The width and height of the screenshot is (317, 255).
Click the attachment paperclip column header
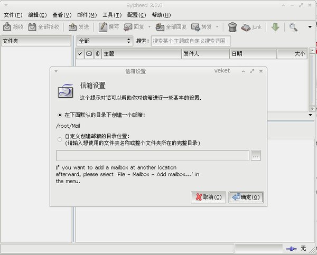tap(98, 53)
